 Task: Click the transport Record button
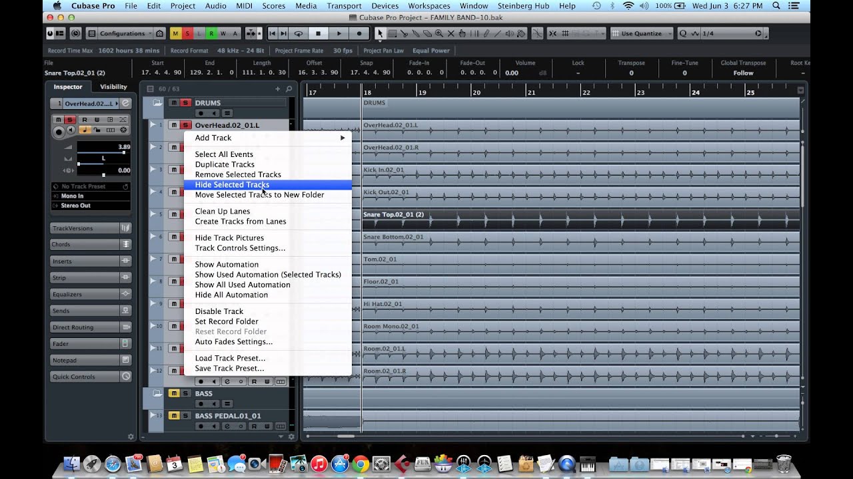tap(359, 33)
